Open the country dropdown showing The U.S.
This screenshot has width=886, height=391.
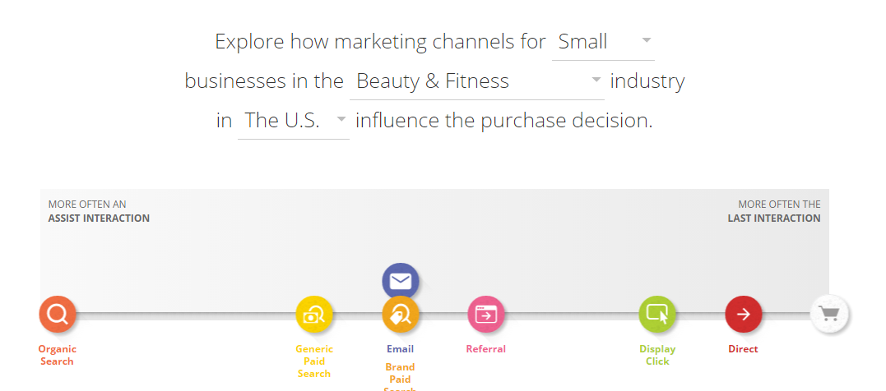(x=293, y=122)
